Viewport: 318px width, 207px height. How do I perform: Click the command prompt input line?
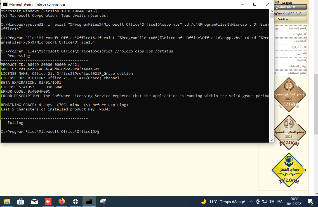50,131
